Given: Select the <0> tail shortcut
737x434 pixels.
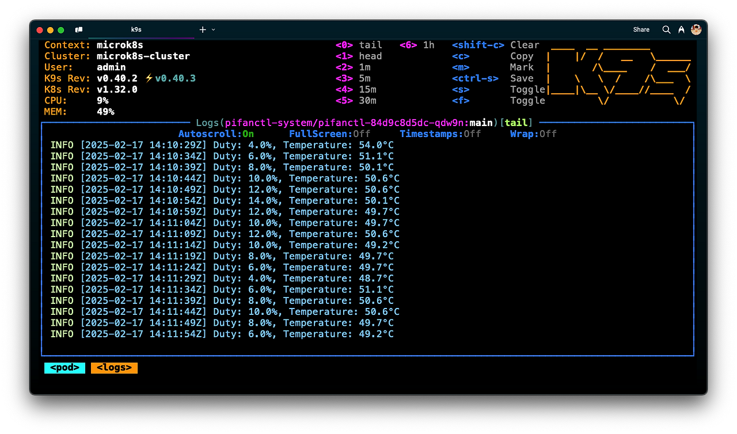Looking at the screenshot, I should 359,45.
